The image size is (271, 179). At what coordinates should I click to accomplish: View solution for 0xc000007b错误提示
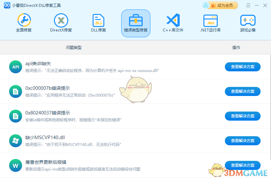[243, 91]
